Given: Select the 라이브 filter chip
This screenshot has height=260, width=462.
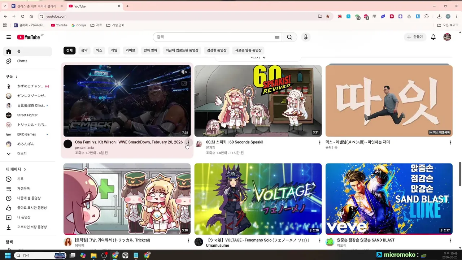Looking at the screenshot, I should tap(130, 50).
